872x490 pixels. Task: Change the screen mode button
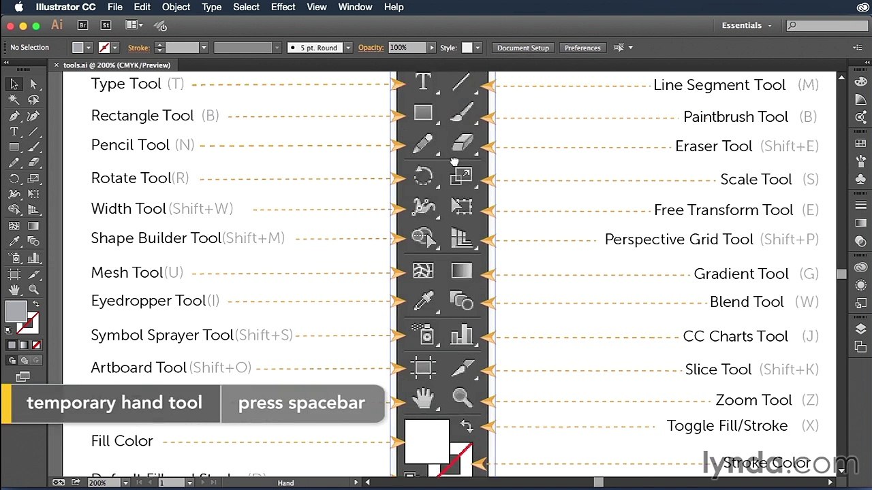pyautogui.click(x=22, y=376)
